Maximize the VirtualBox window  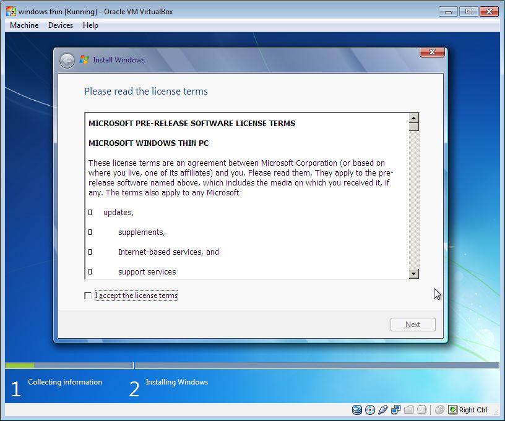click(x=468, y=12)
